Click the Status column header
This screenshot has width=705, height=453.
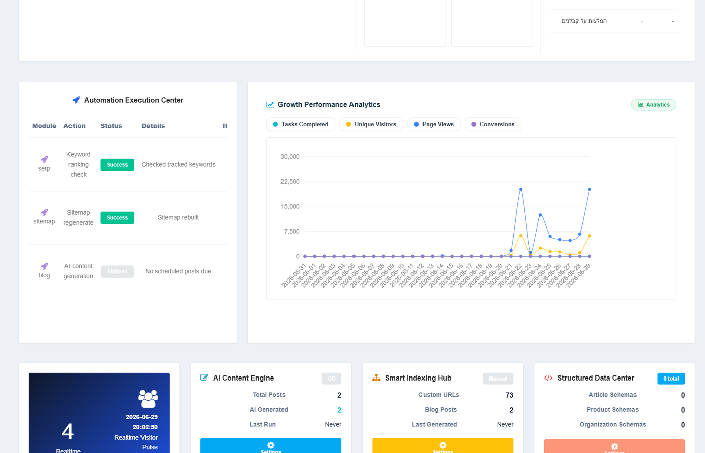click(x=111, y=126)
